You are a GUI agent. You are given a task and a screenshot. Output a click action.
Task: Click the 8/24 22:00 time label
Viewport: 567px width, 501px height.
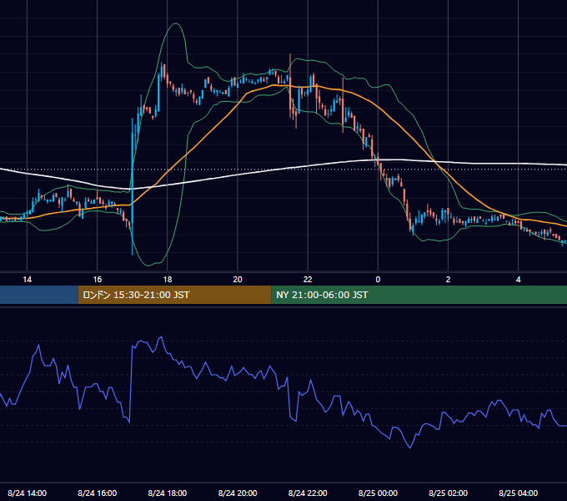point(308,493)
